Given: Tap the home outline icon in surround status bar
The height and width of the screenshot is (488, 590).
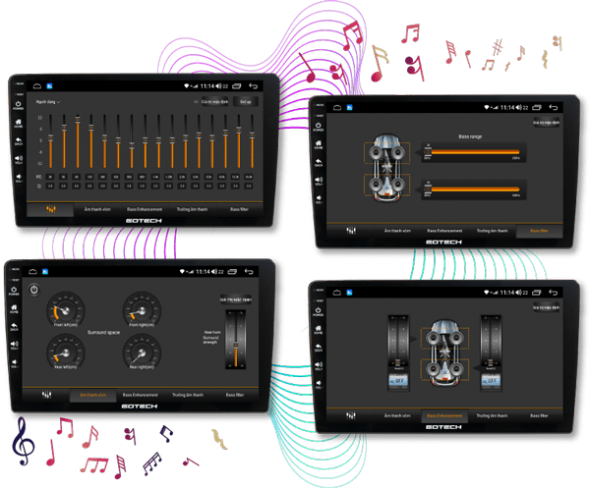Looking at the screenshot, I should point(31,271).
